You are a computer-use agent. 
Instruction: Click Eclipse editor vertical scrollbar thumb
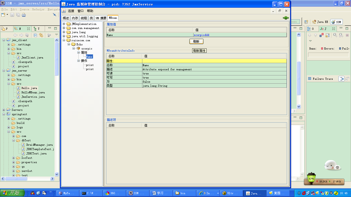[299, 78]
